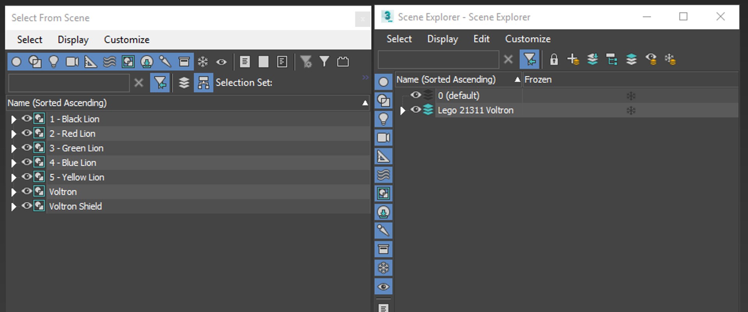
Task: Click the hierarchy tree icon in Scene Explorer toolbar
Action: 612,59
